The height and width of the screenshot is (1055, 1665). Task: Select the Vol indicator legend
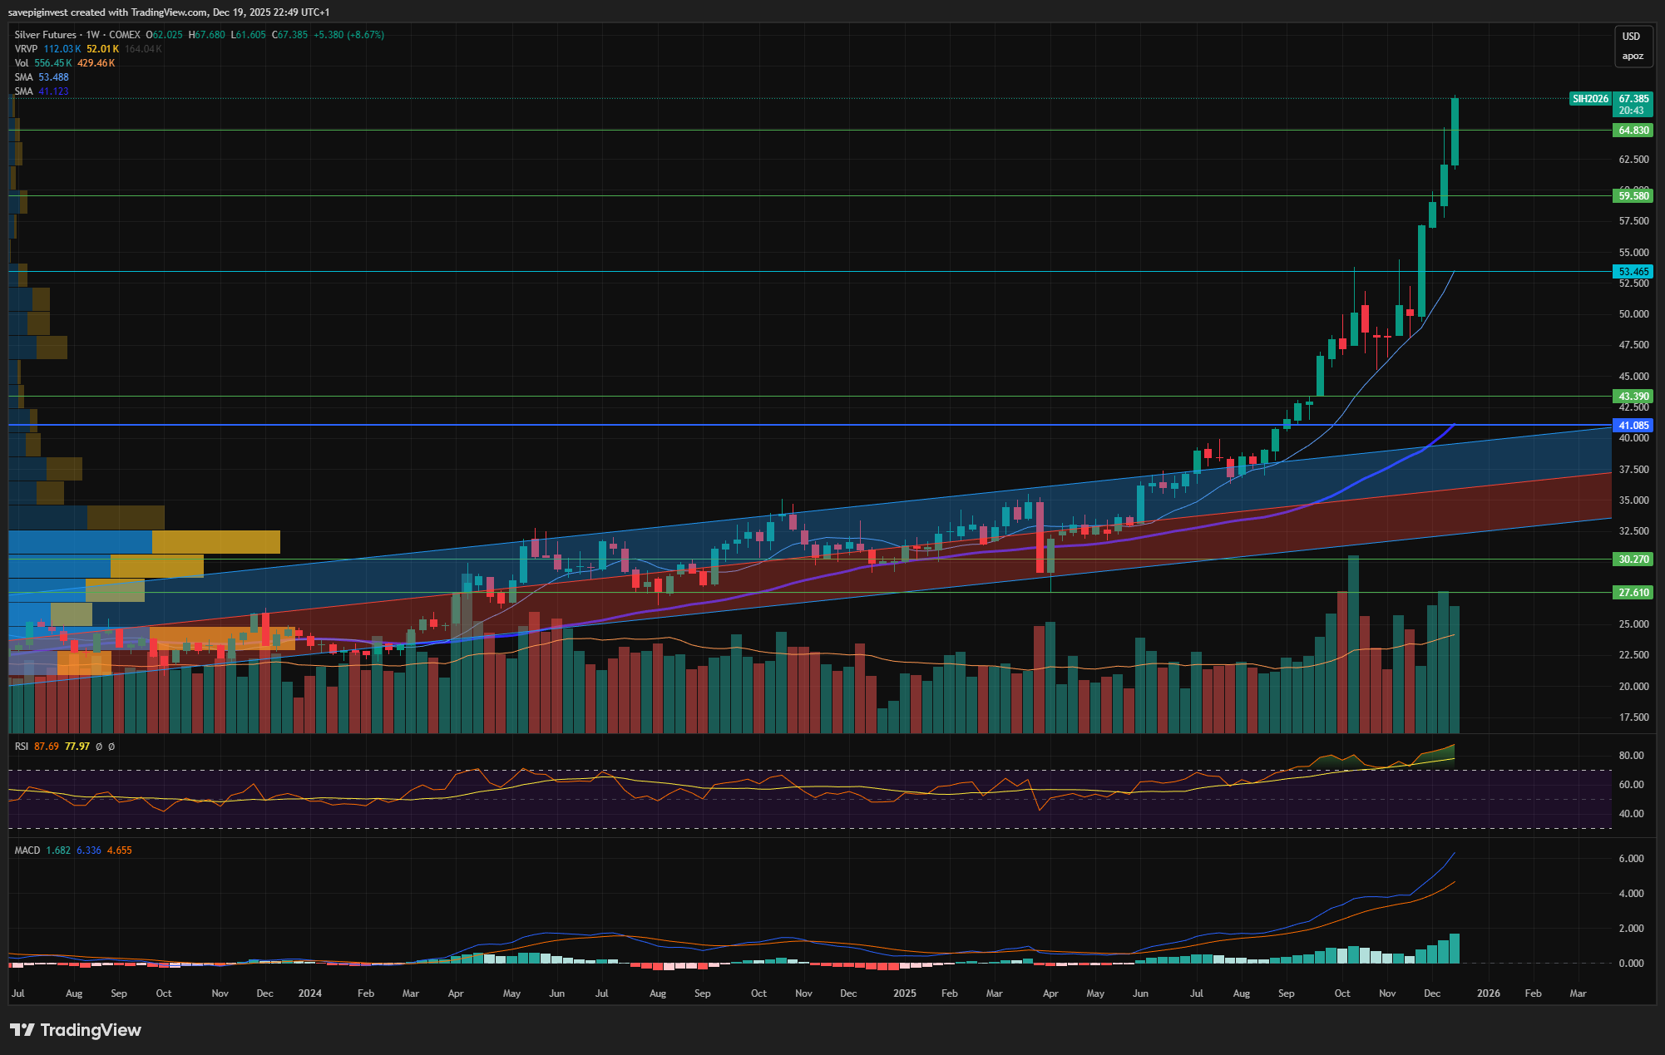point(21,63)
